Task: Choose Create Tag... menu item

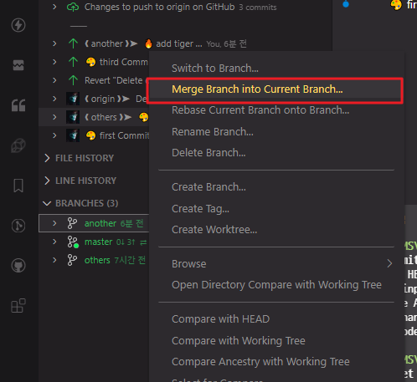Action: [276, 209]
